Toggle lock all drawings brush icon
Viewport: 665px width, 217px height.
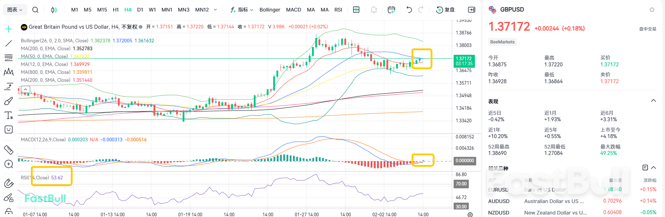pos(9,198)
